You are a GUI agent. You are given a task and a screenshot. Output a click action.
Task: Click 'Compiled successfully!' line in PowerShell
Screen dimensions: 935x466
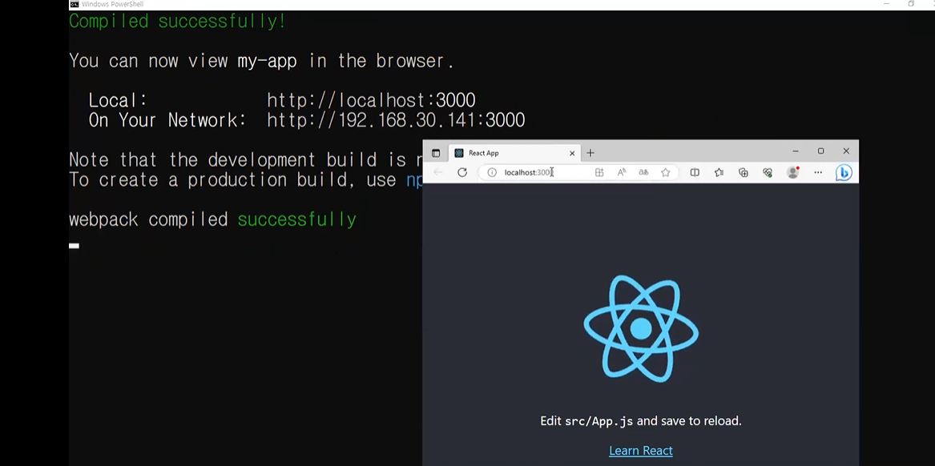pos(177,22)
